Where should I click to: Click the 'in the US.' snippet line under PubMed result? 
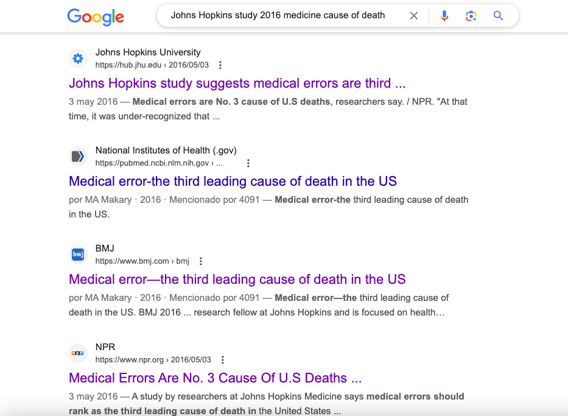(x=89, y=214)
